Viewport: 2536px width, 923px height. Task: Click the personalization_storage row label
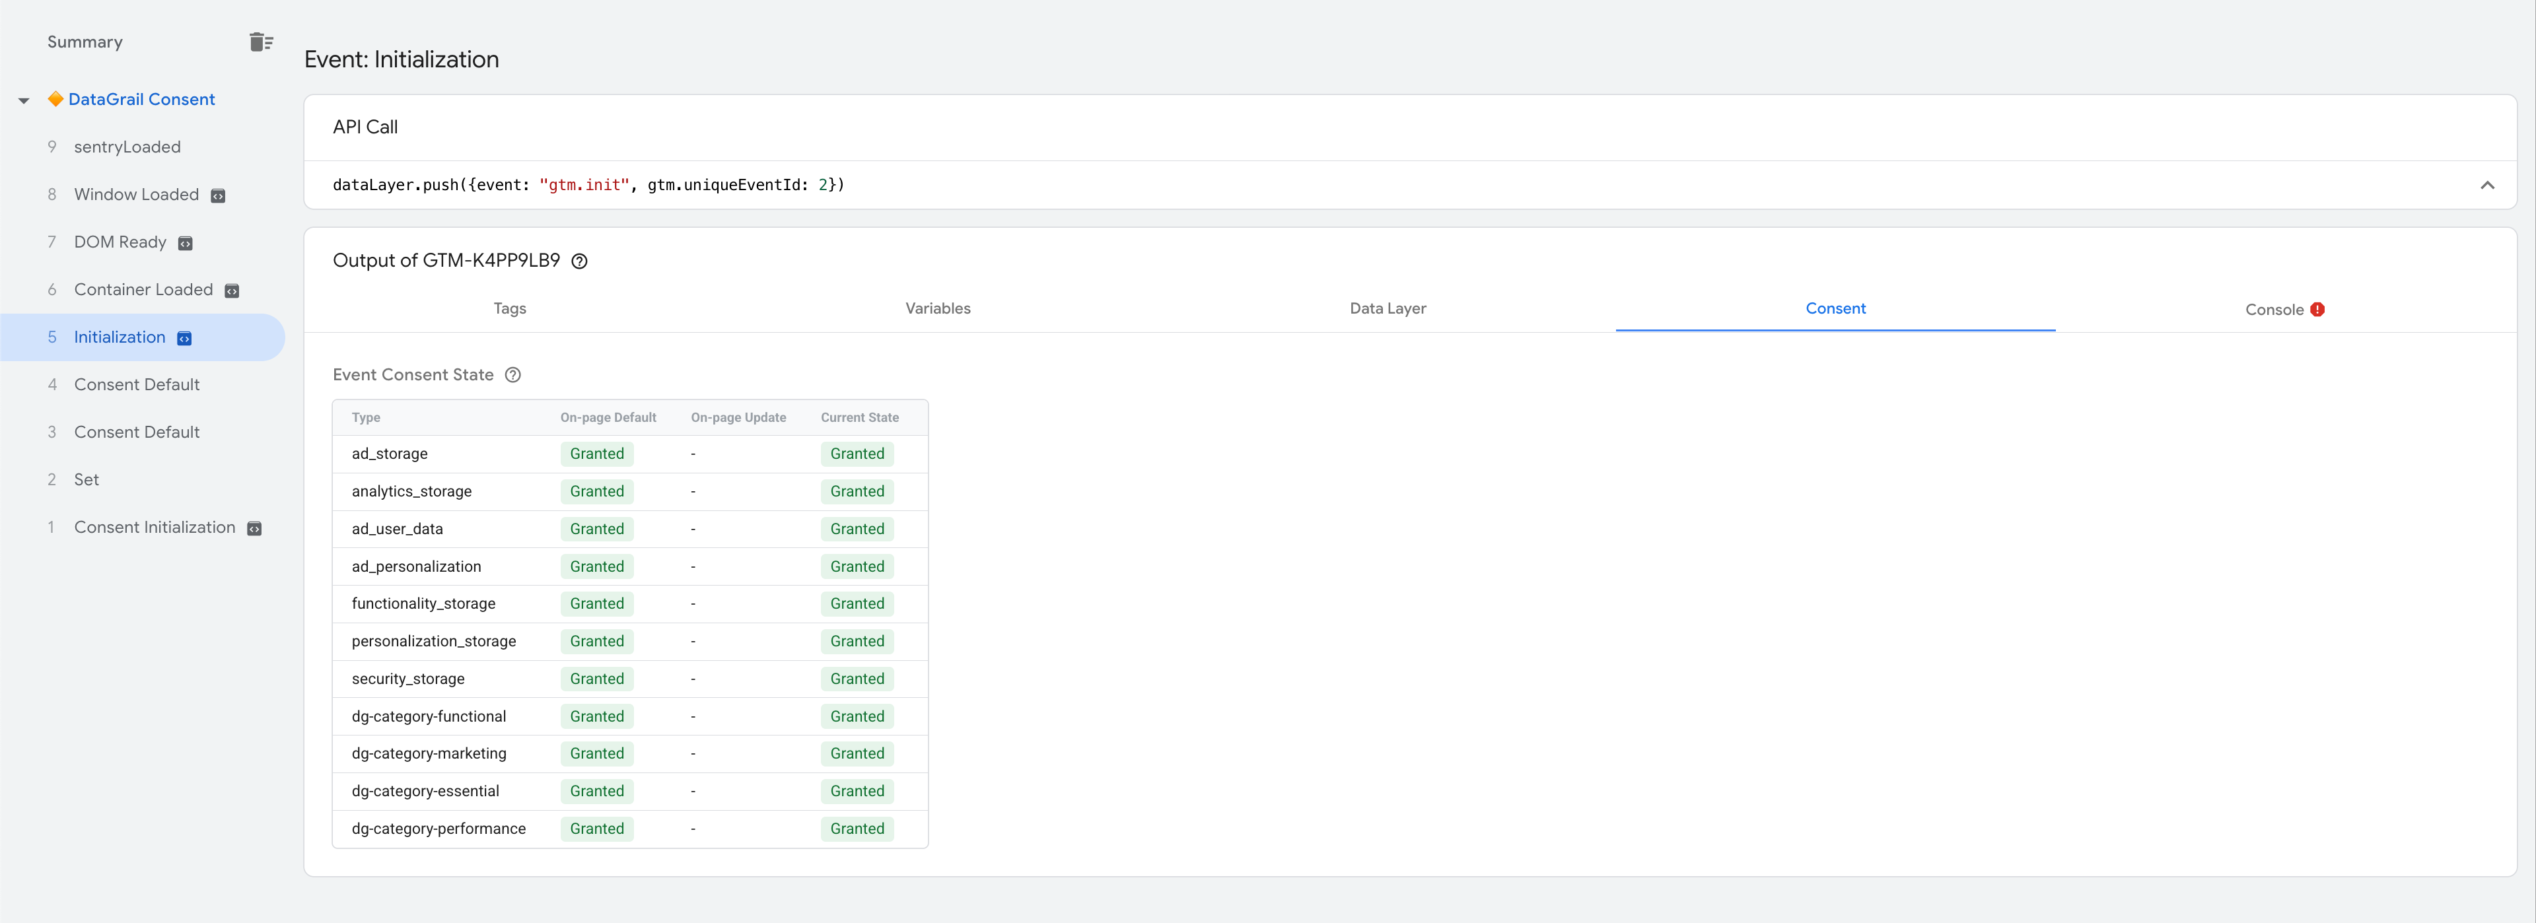(x=434, y=640)
